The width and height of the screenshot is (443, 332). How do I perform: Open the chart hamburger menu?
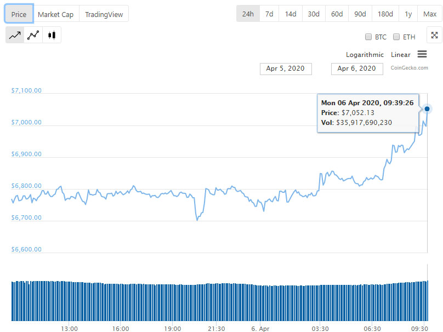click(x=422, y=54)
